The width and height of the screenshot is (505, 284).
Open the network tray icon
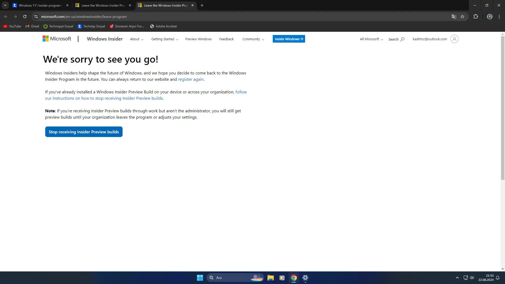(466, 278)
